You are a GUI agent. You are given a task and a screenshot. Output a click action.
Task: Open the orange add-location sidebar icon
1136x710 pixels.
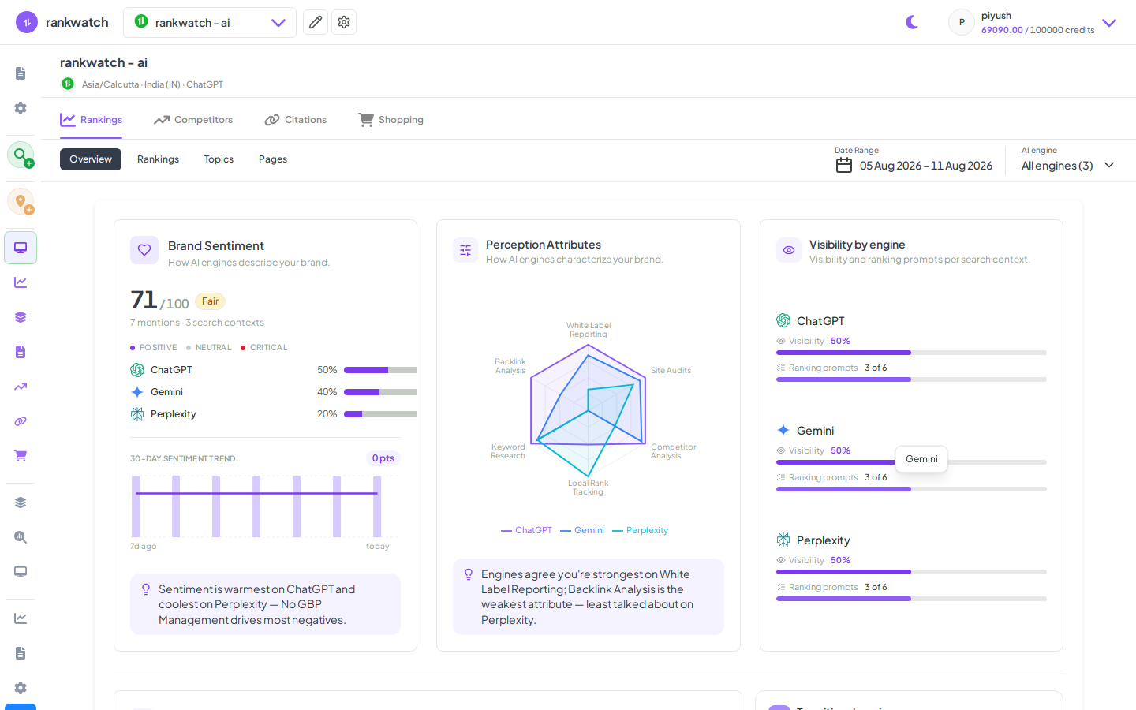[x=21, y=202]
